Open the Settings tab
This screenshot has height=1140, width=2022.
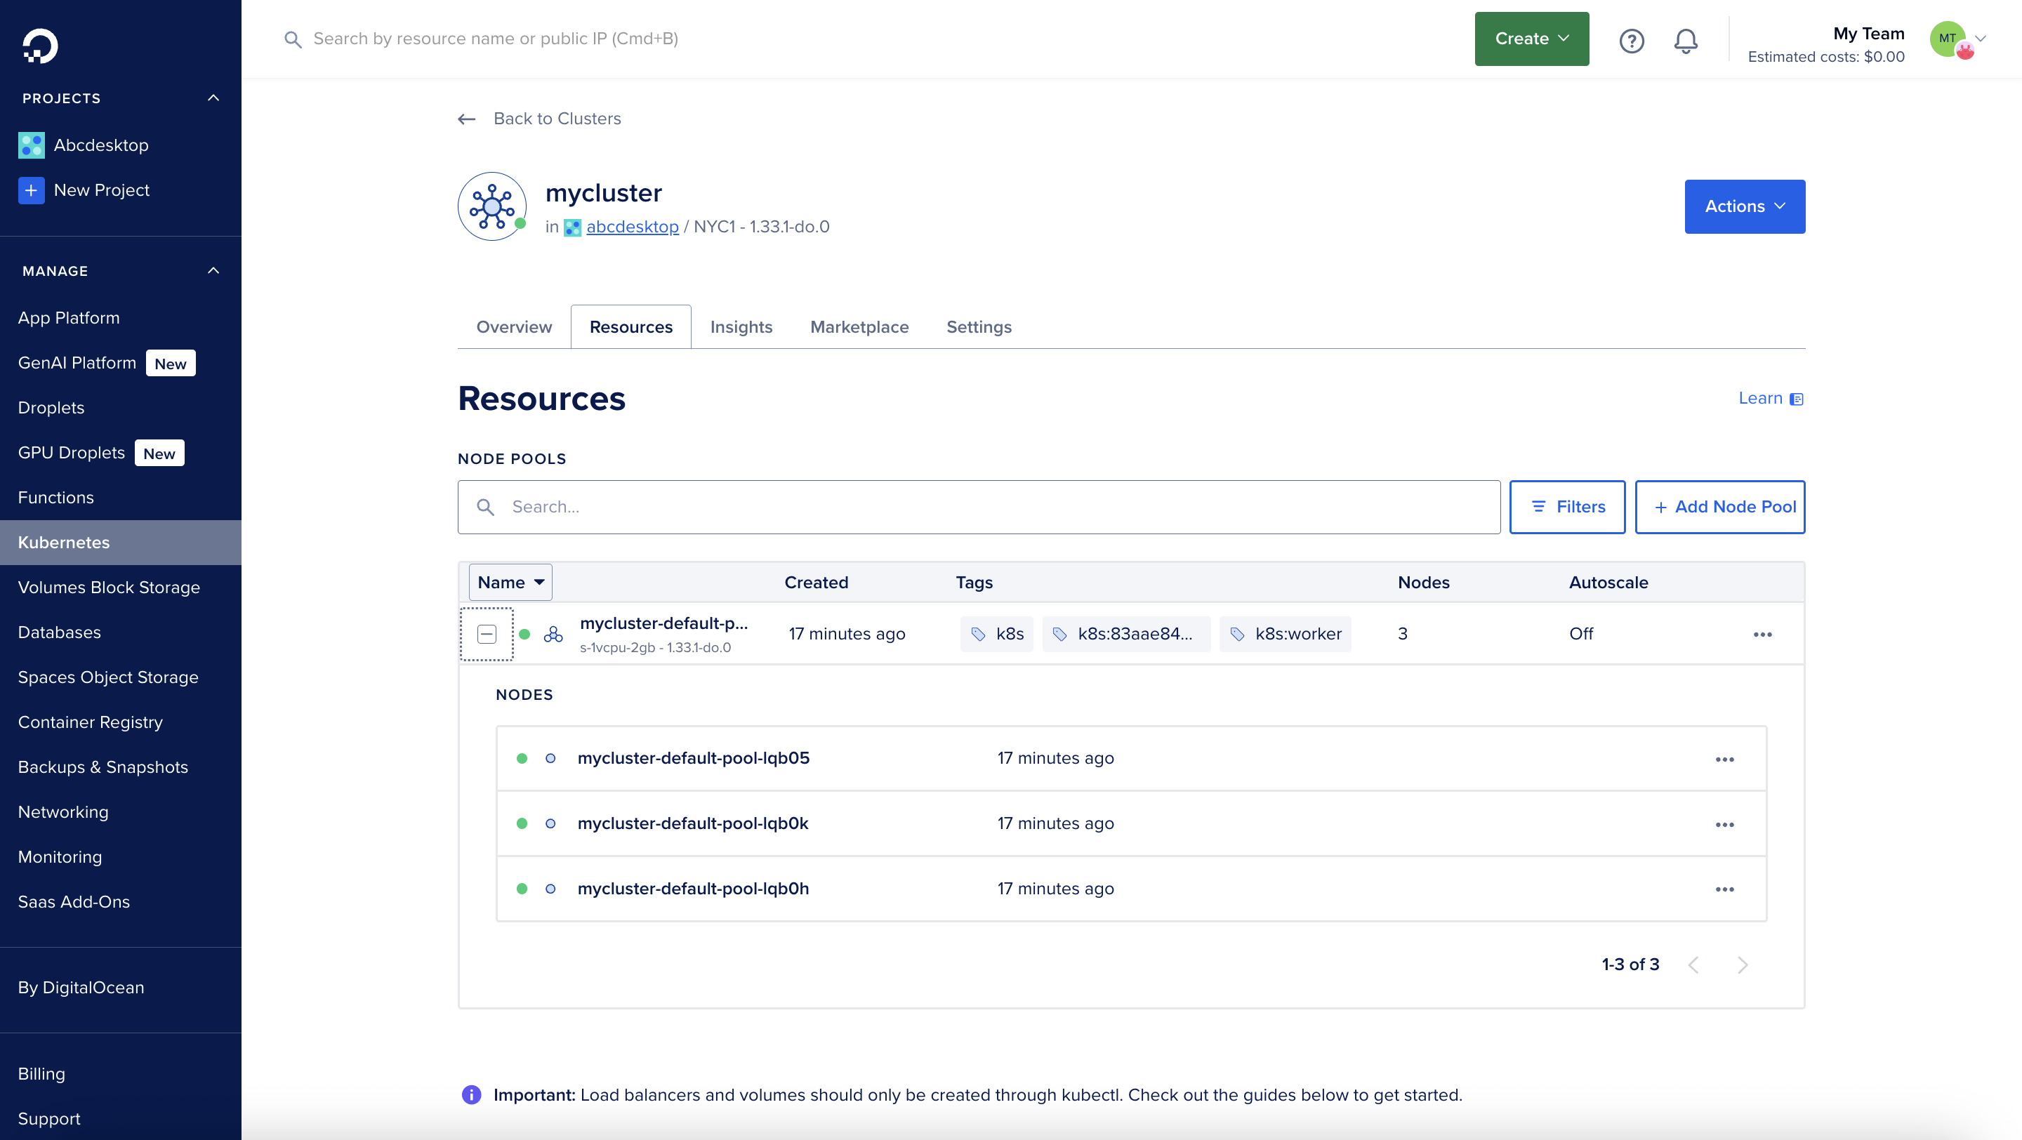978,326
